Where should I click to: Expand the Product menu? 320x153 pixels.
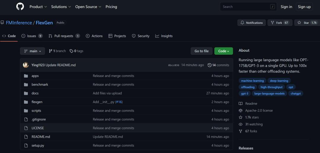(38, 7)
